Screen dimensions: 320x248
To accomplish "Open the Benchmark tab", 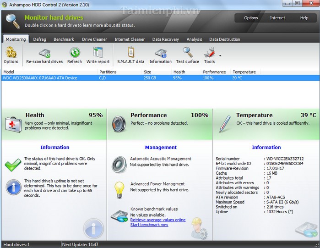I will pyautogui.click(x=64, y=39).
